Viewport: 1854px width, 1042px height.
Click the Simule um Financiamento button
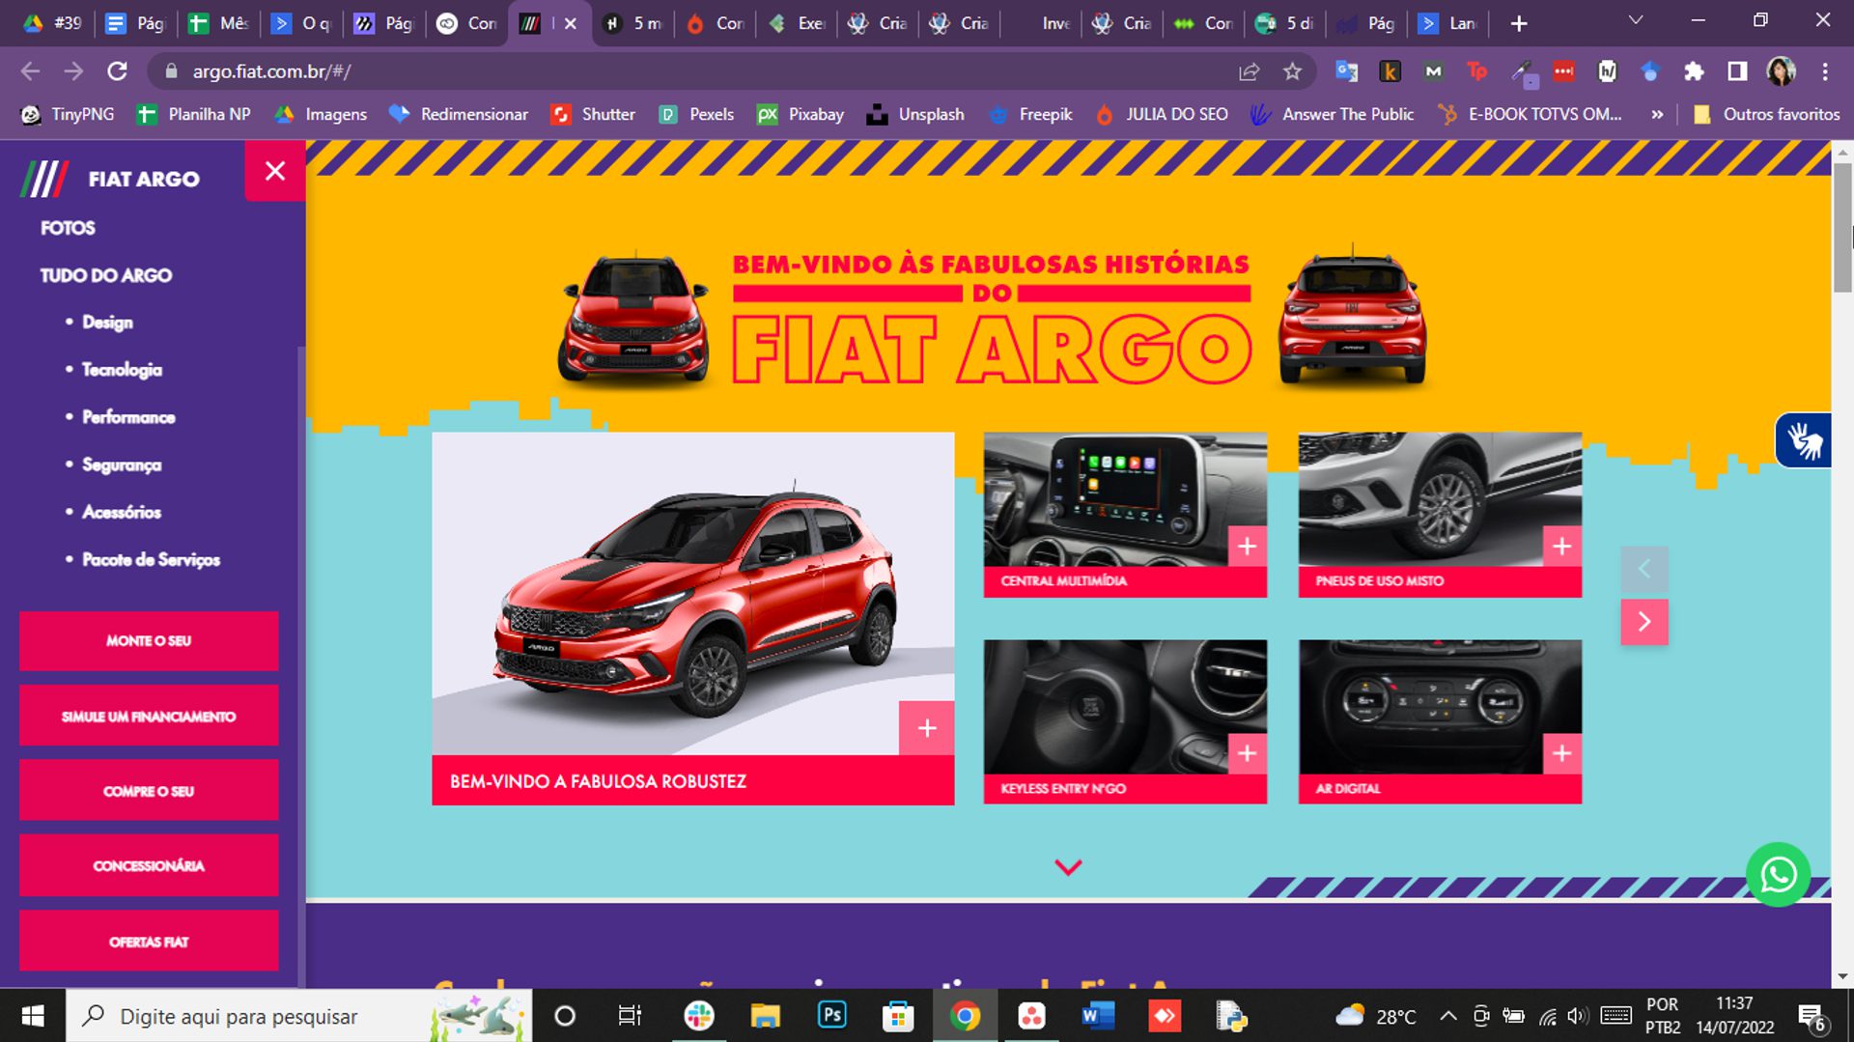tap(149, 716)
